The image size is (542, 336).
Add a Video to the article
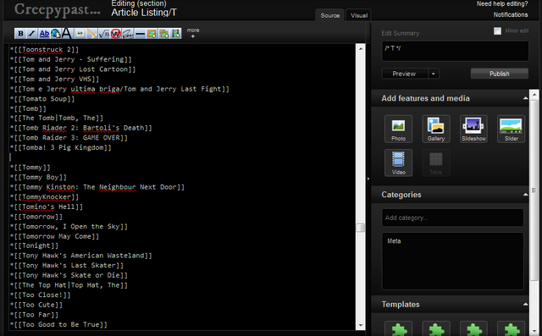(x=398, y=162)
